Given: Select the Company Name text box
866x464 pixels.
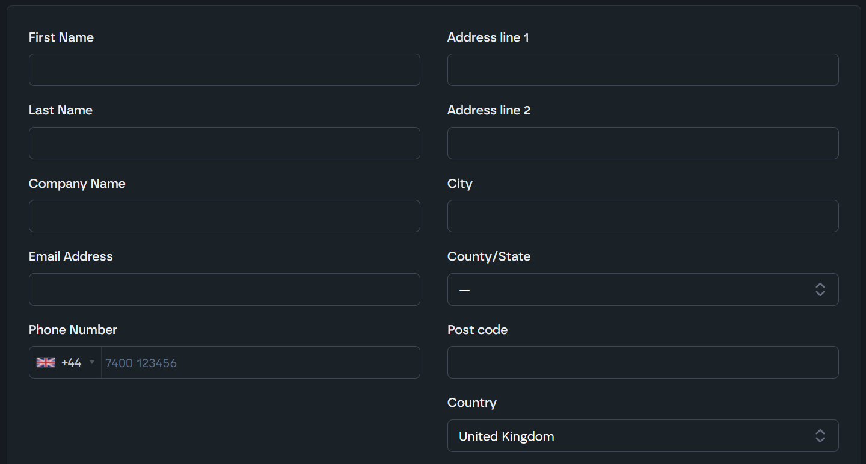Looking at the screenshot, I should [224, 216].
